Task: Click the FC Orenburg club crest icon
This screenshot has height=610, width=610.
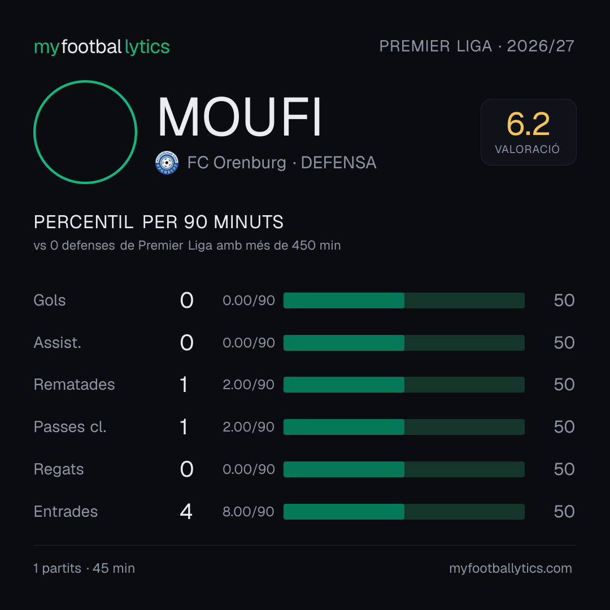Action: pos(167,163)
